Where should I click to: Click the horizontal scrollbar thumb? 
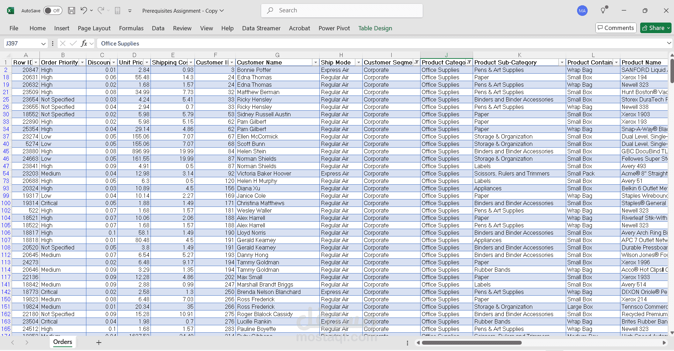click(x=472, y=343)
